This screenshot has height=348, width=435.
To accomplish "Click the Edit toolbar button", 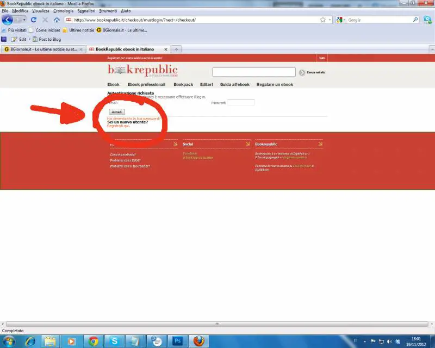I will pos(18,39).
